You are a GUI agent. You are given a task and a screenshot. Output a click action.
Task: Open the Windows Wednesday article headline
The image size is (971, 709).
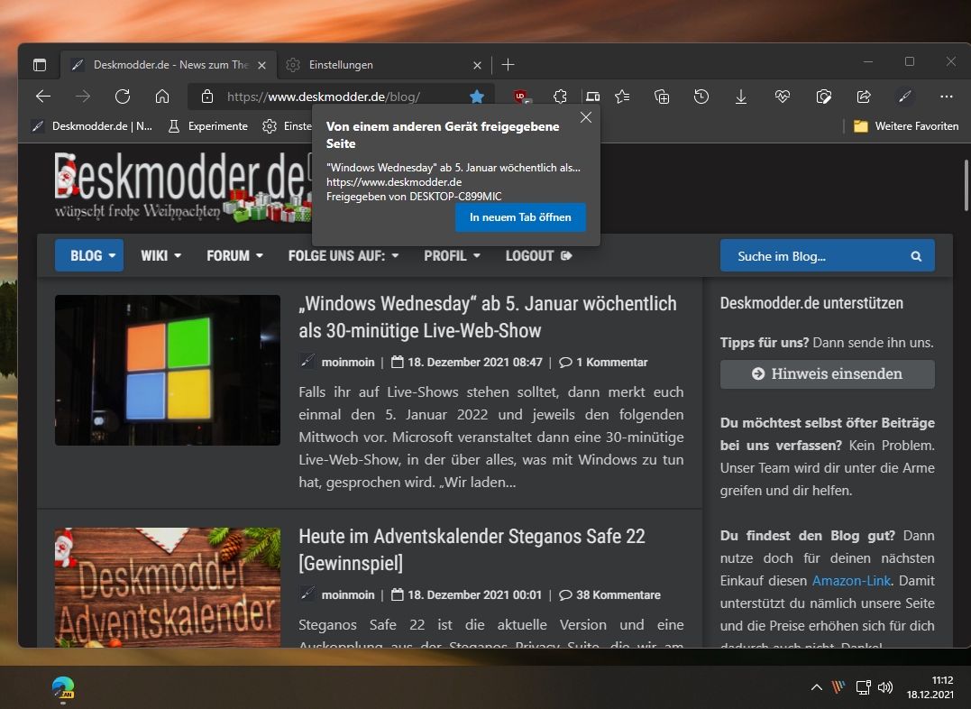coord(488,317)
